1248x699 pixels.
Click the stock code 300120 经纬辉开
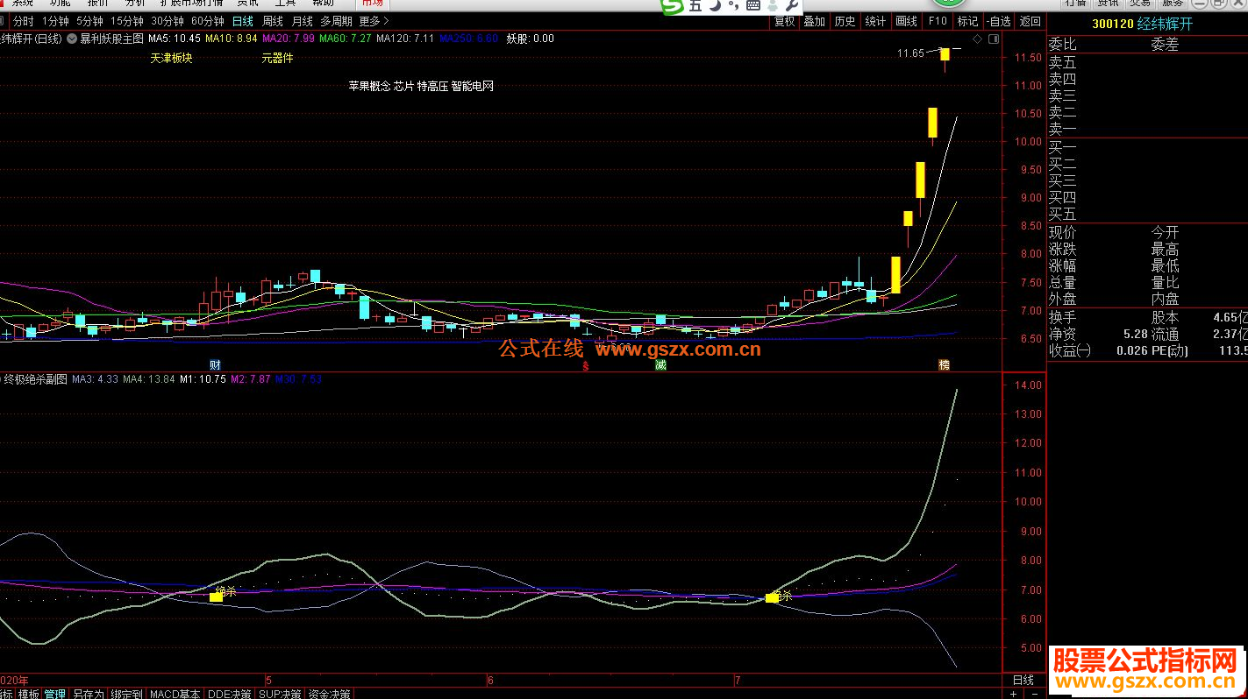coord(1142,24)
